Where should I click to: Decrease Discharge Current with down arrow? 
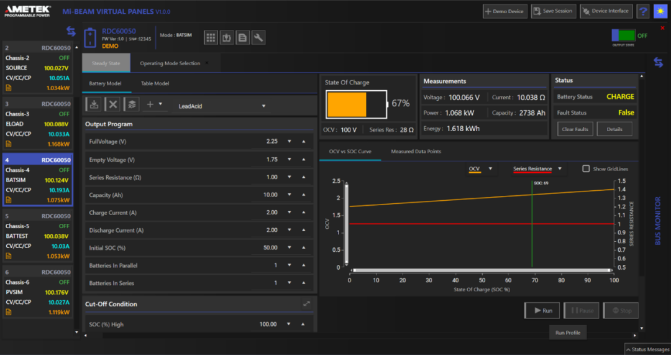[x=290, y=230]
